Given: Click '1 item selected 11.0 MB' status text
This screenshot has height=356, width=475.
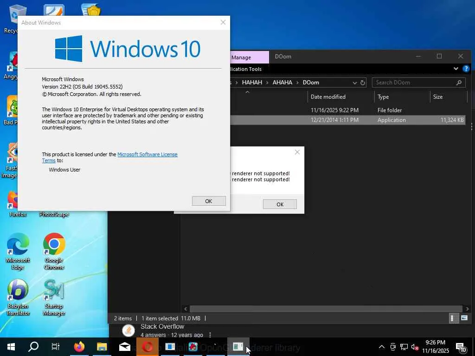Looking at the screenshot, I should coord(171,318).
